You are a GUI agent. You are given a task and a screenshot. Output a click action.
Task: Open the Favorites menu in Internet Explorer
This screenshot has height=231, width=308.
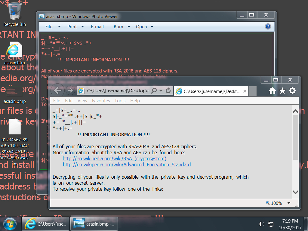[101, 101]
